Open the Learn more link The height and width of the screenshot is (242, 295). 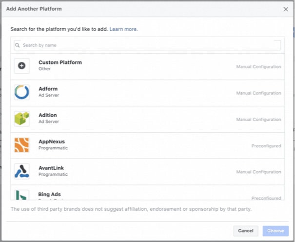(x=123, y=29)
